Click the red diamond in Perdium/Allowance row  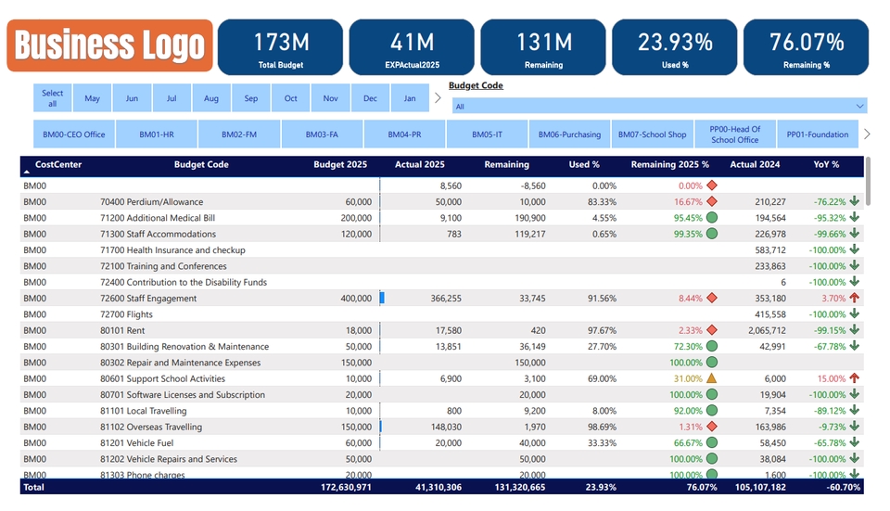[712, 201]
